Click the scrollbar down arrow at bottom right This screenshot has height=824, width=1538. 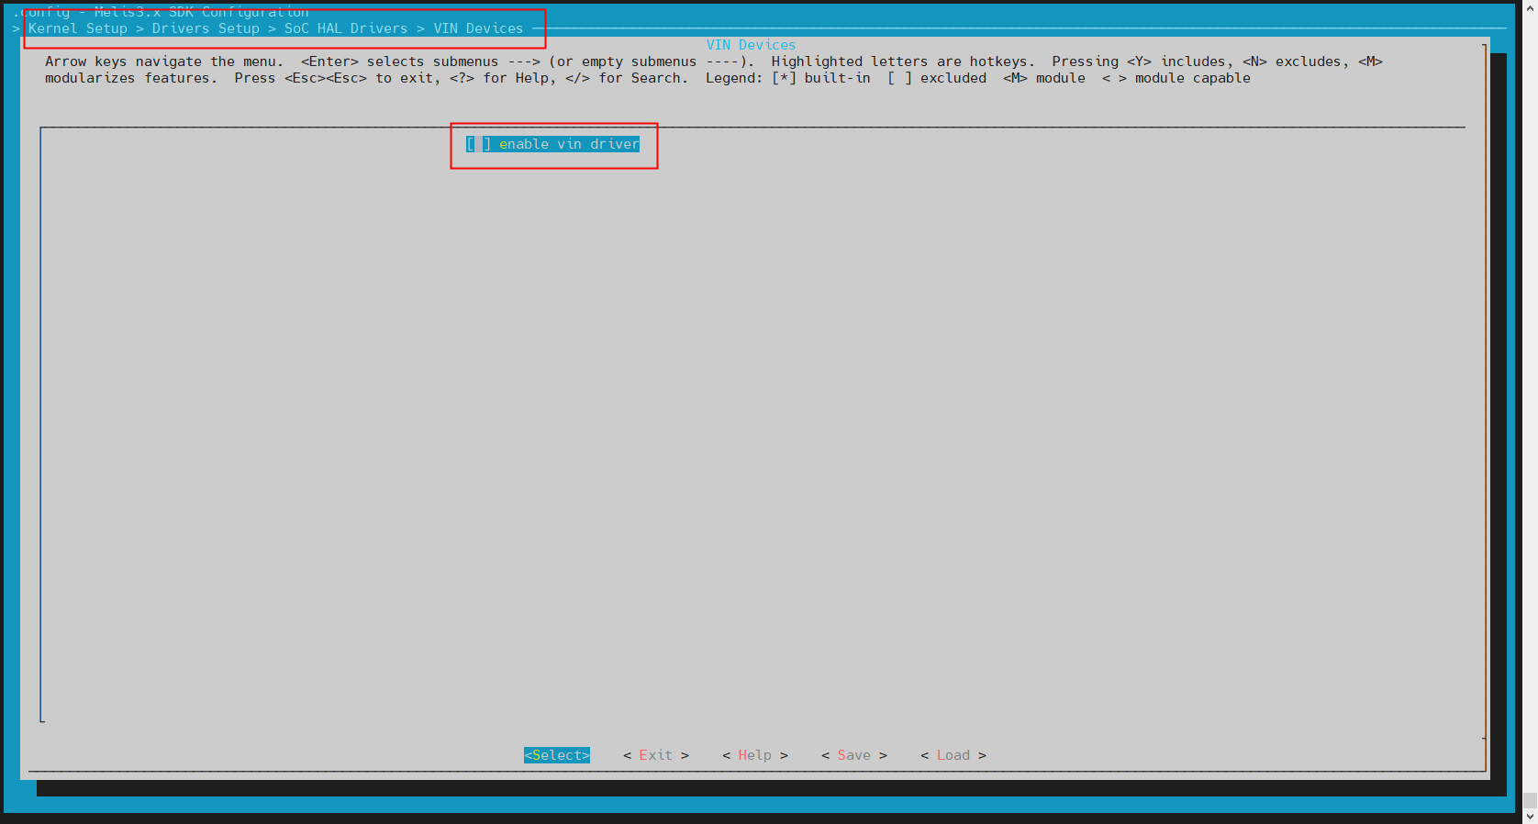click(1530, 816)
